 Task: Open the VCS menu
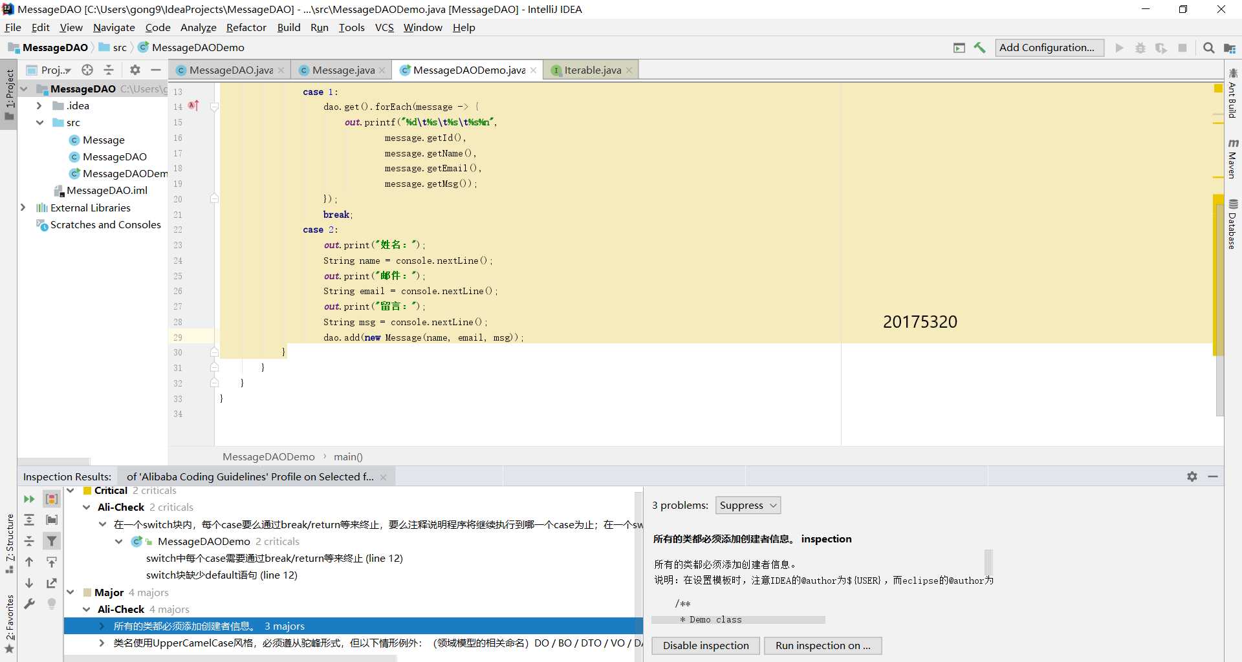[384, 28]
